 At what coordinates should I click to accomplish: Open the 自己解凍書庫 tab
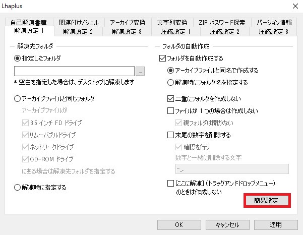click(29, 23)
